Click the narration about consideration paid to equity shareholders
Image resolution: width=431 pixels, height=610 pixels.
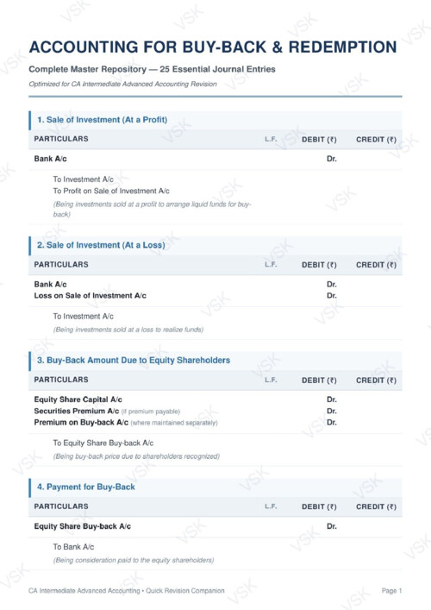point(134,560)
